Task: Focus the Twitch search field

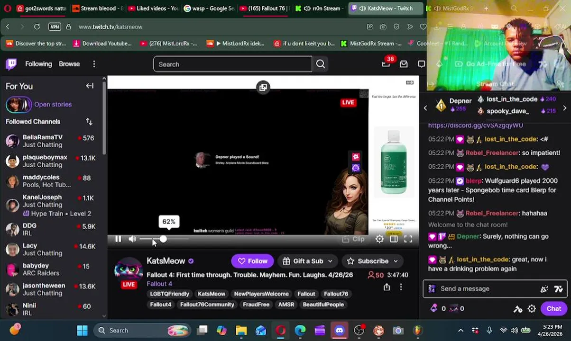Action: 232,64
